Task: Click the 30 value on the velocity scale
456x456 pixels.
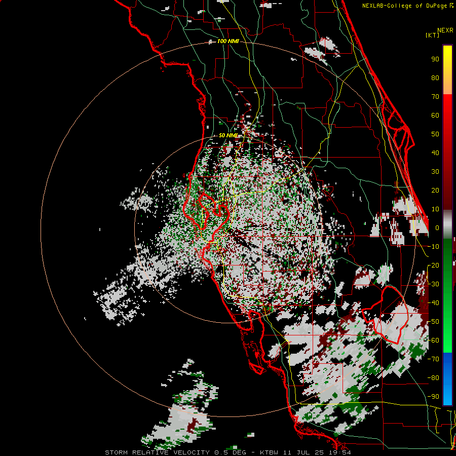Action: tap(435, 172)
